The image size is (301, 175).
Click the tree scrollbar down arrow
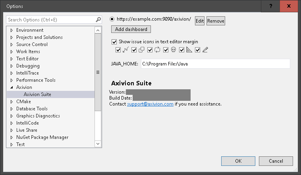pyautogui.click(x=98, y=144)
